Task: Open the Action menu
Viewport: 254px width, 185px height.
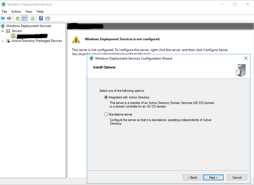Action: point(16,12)
